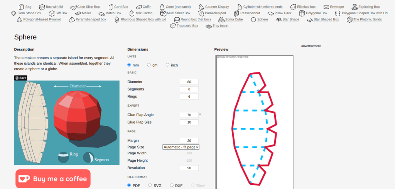Focus the Glue Flap Angle field

[x=189, y=115]
